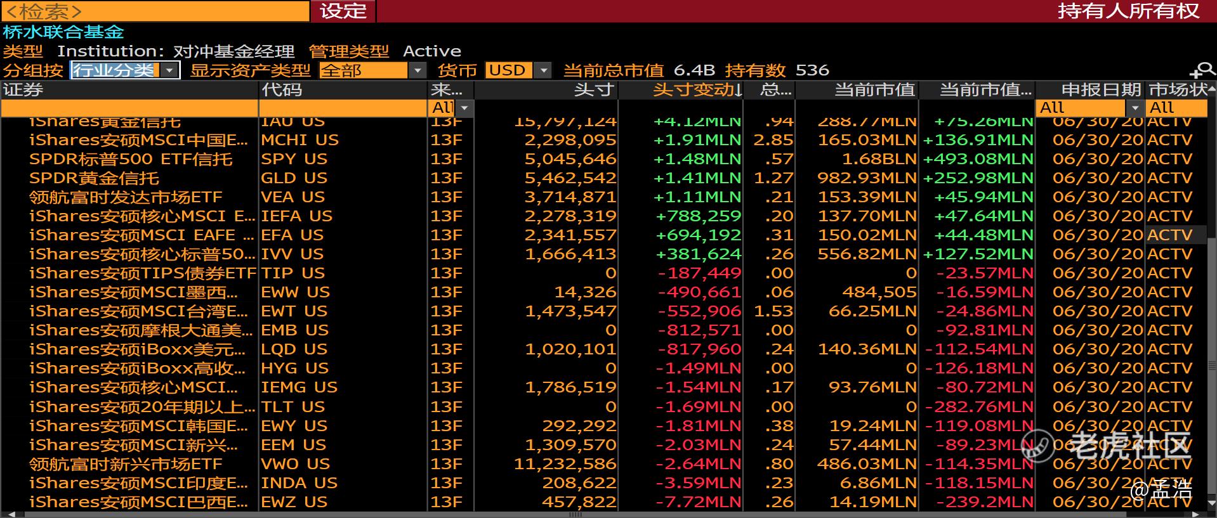Viewport: 1217px width, 518px height.
Task: Click position value 5,045,646
Action: coord(570,159)
